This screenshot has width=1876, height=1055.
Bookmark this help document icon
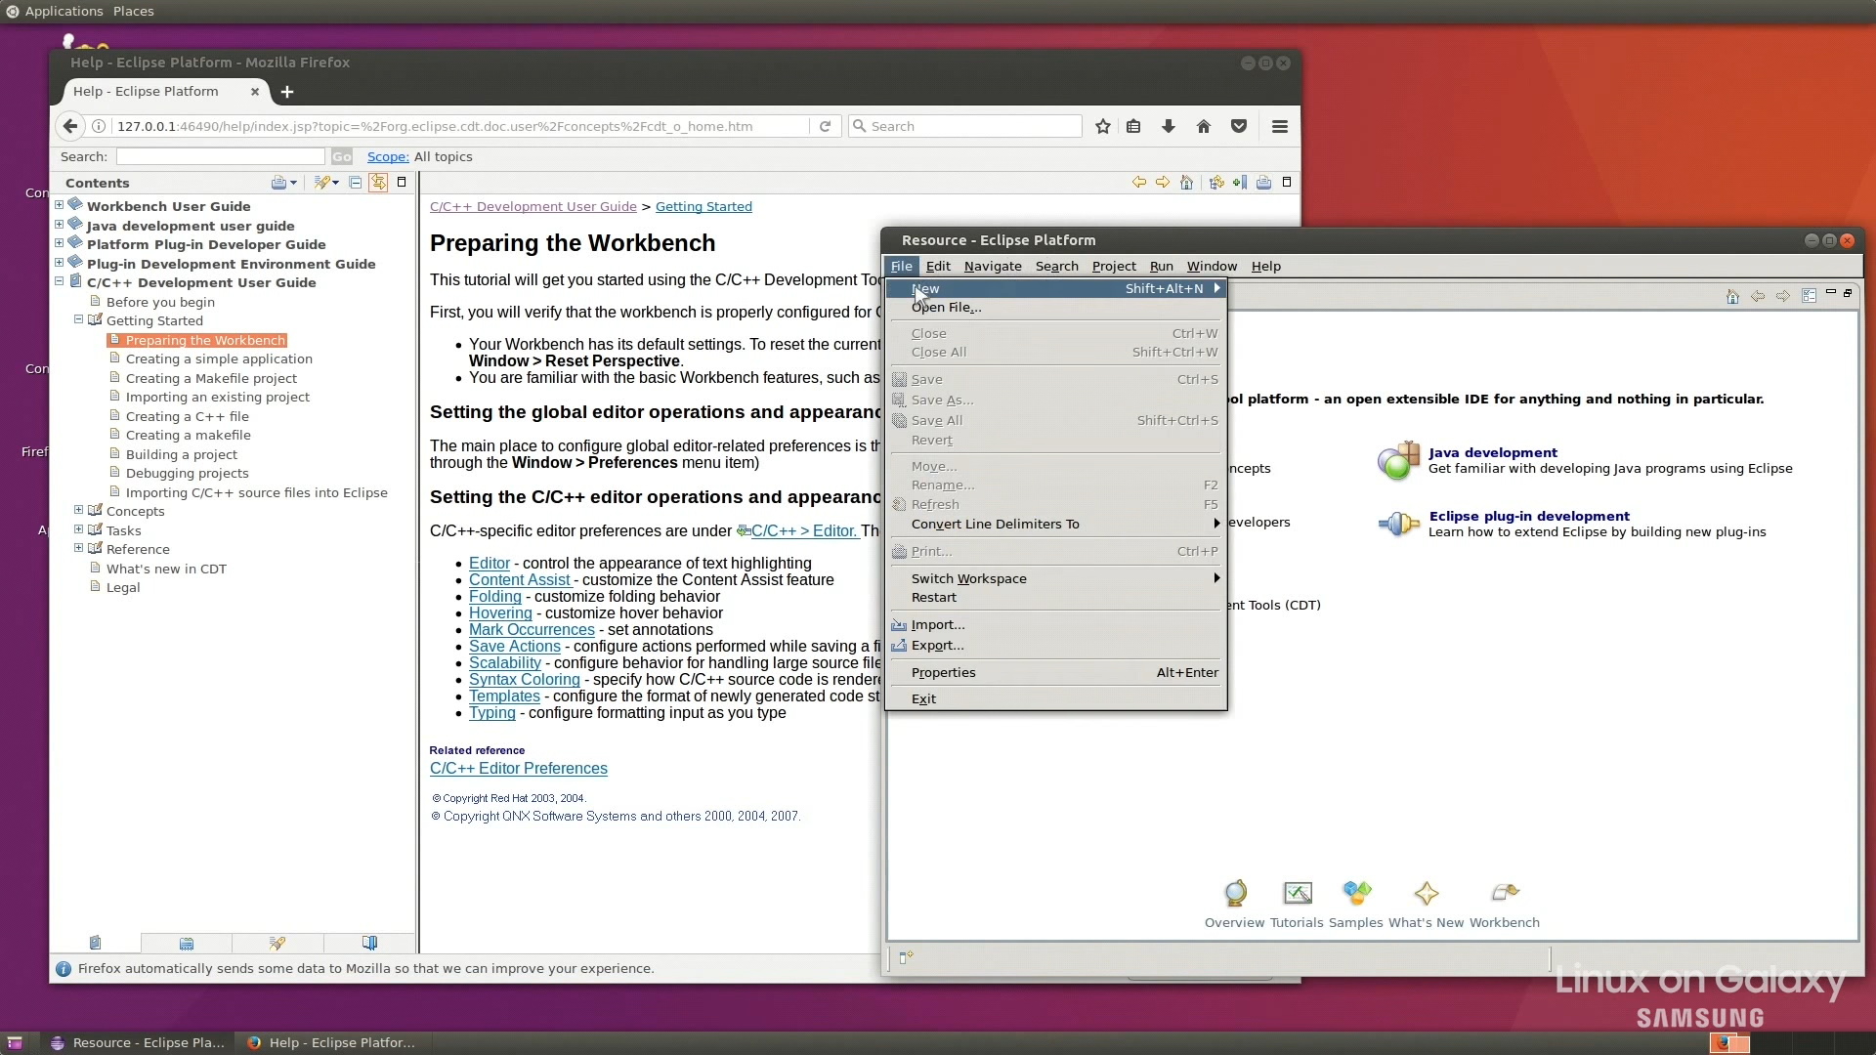pyautogui.click(x=1240, y=183)
